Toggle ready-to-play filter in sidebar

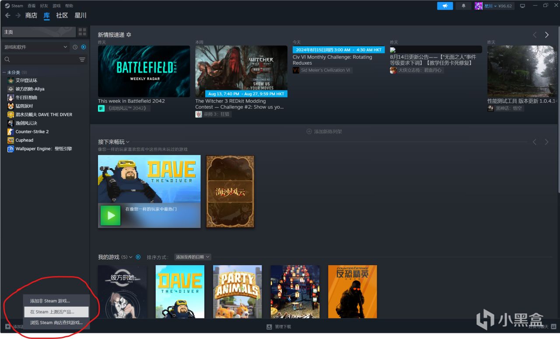point(84,47)
